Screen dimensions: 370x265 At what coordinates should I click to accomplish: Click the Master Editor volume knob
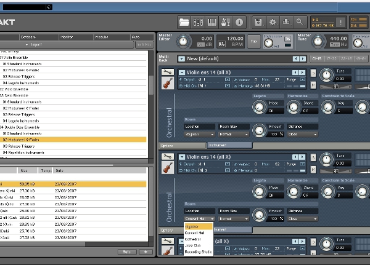[183, 42]
